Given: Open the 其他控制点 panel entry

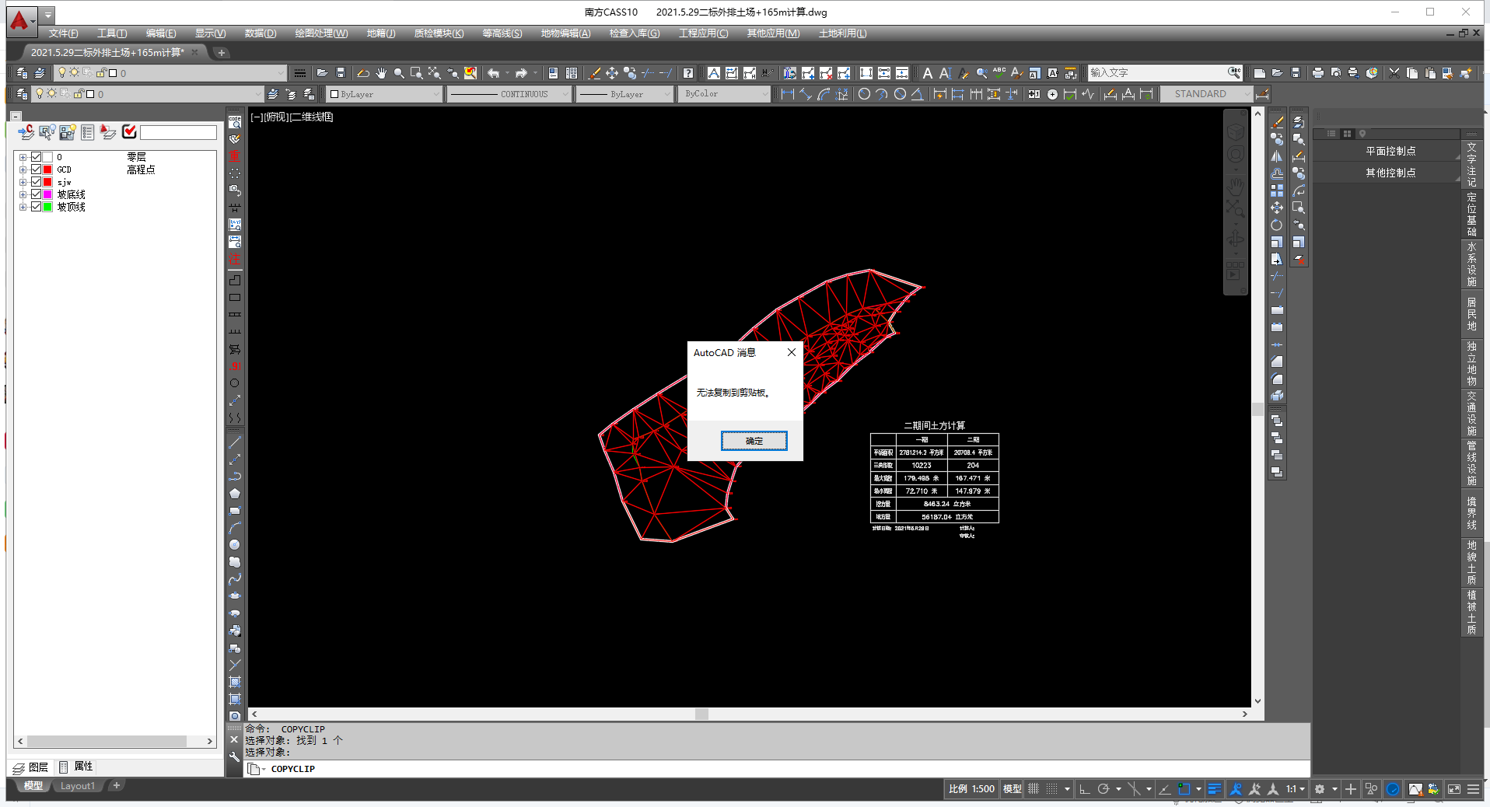Looking at the screenshot, I should point(1389,173).
